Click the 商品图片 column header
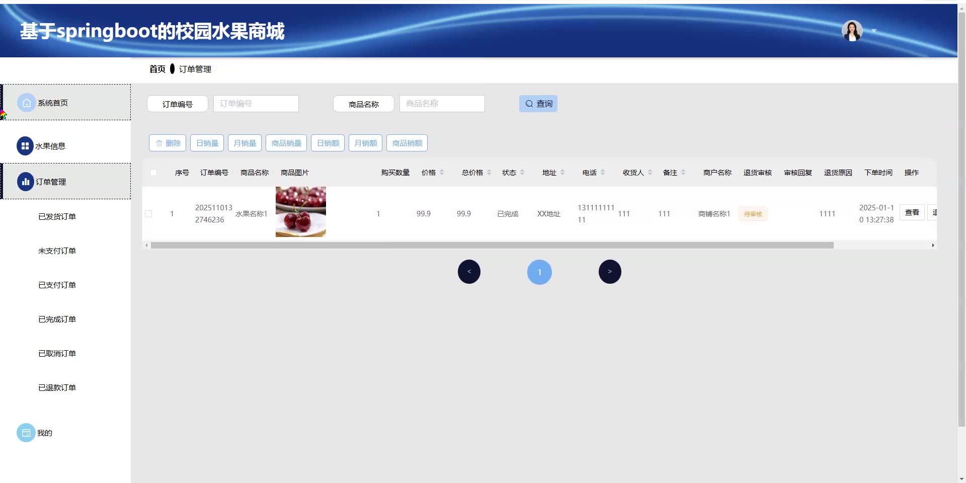This screenshot has height=483, width=966. (295, 173)
